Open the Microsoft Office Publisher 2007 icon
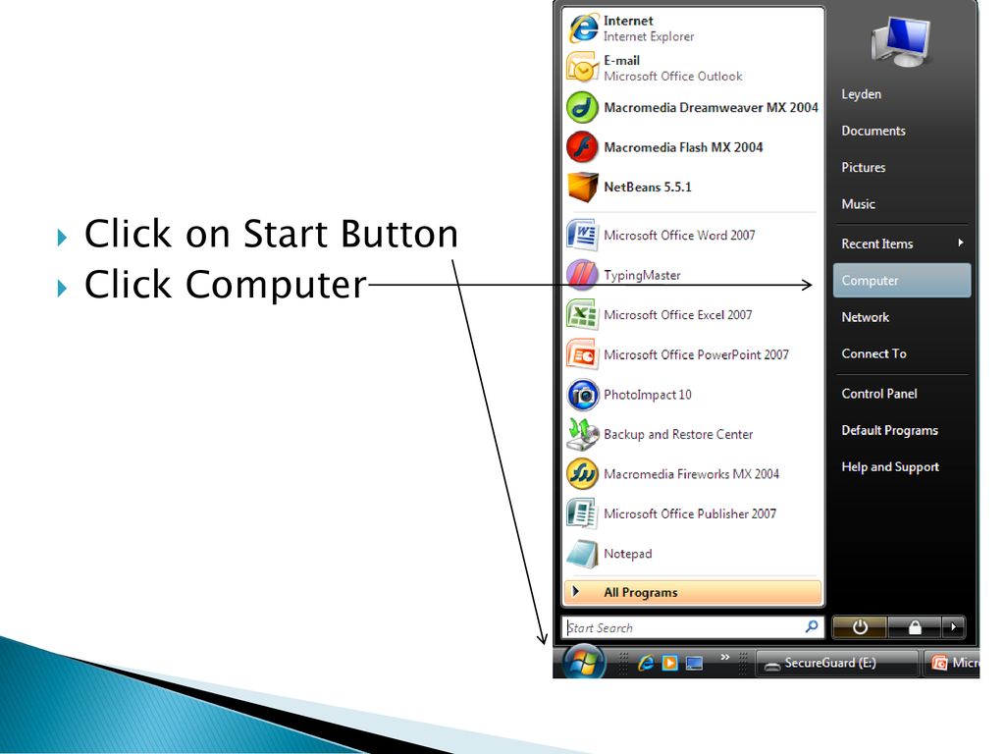Screen dimensions: 1005x754 582,513
